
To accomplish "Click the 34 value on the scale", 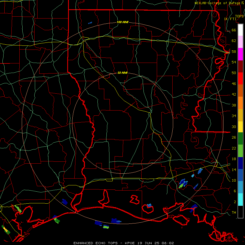I will (x=234, y=116).
